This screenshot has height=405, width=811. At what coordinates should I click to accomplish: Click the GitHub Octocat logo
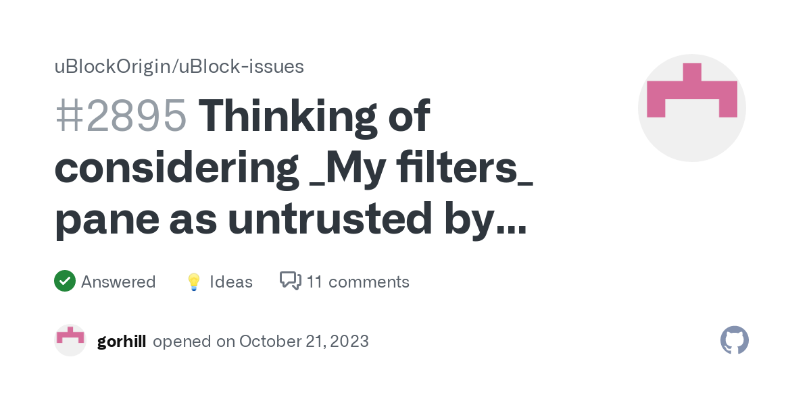(734, 341)
